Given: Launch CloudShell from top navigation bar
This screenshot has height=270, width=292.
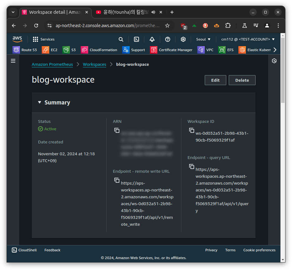Looking at the screenshot, I should point(136,39).
